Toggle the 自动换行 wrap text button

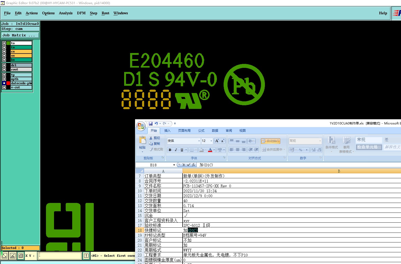(271, 141)
